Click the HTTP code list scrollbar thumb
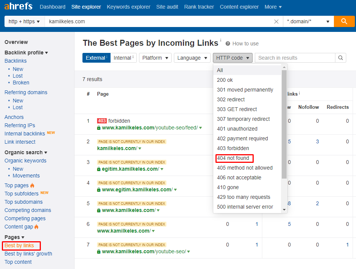The image size is (356, 269). click(x=284, y=125)
